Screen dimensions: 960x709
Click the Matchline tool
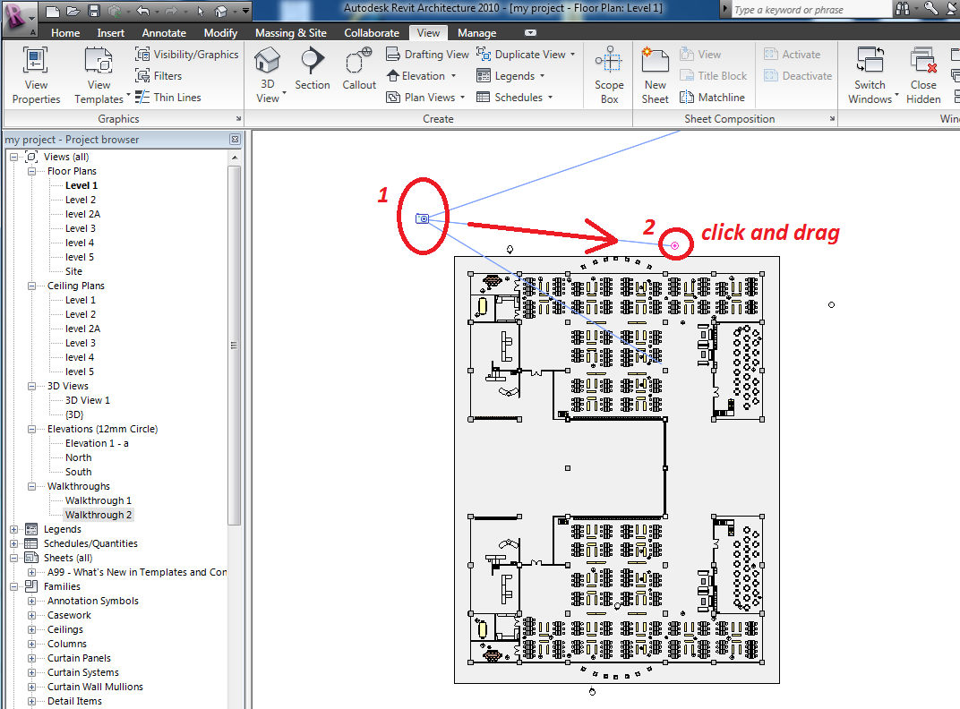coord(713,98)
